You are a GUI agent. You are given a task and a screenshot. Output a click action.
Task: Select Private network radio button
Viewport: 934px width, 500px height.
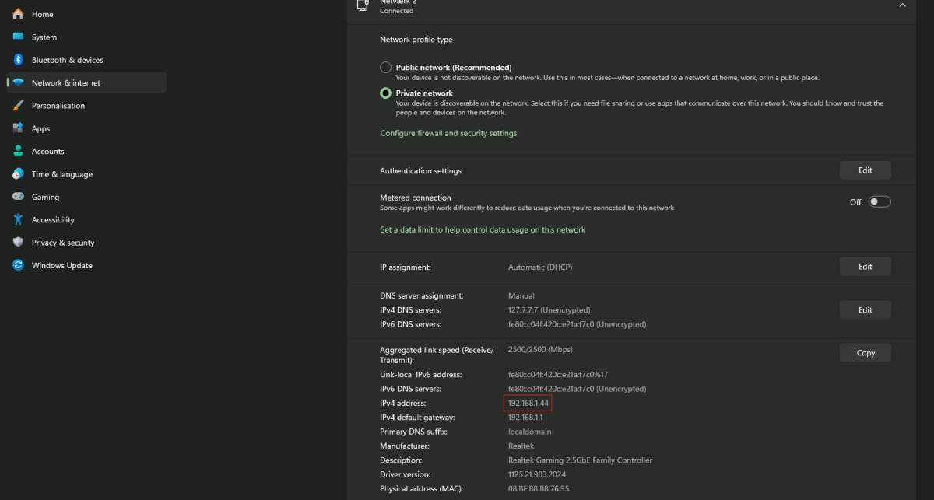[x=385, y=93]
